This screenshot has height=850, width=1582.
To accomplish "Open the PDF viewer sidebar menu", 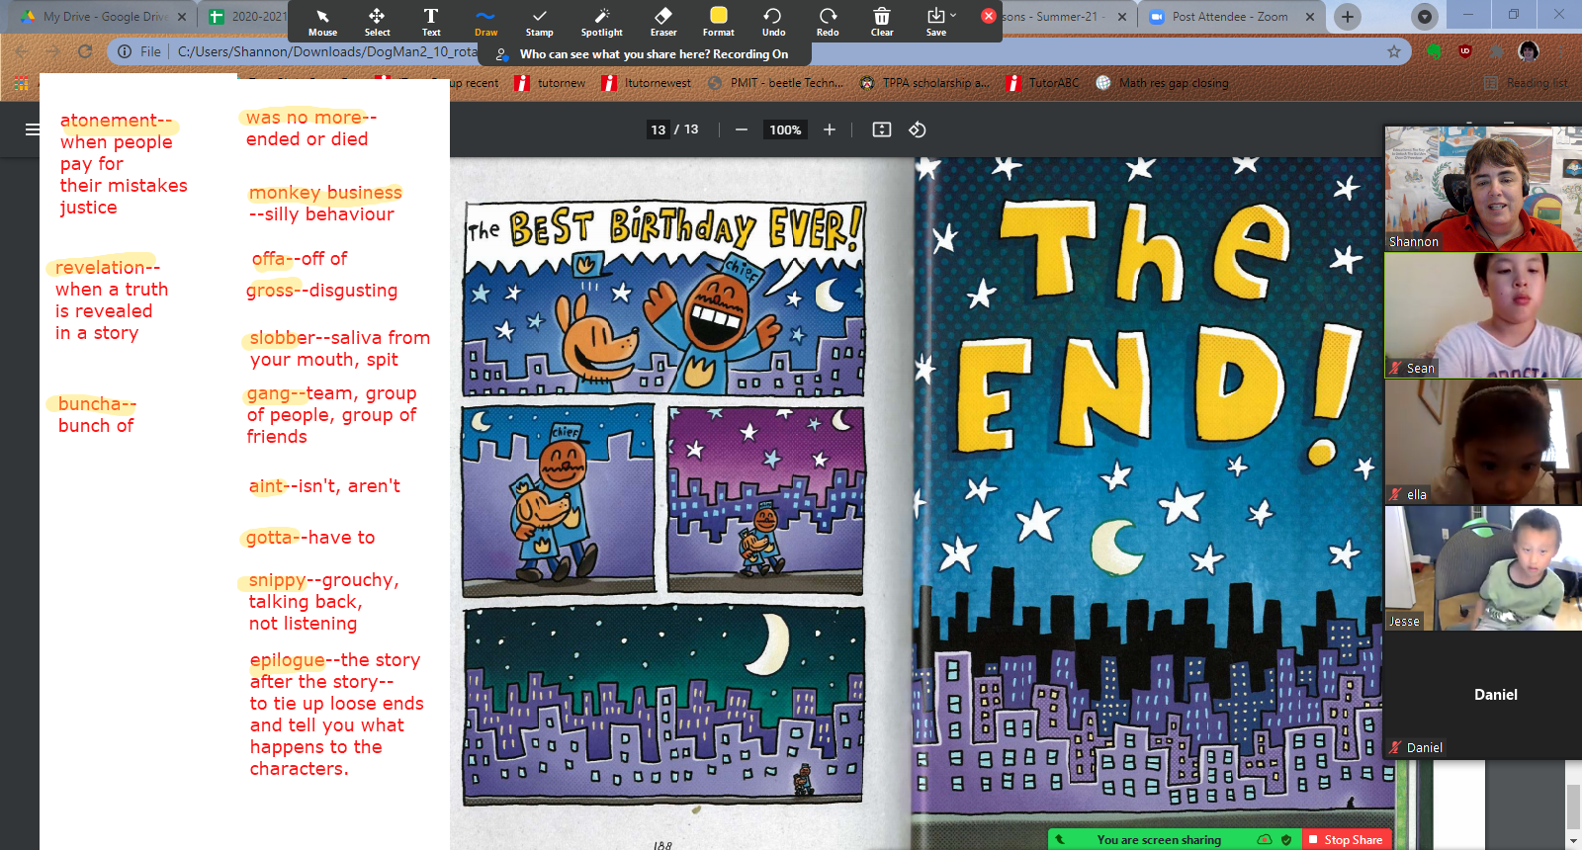I will click(x=33, y=129).
